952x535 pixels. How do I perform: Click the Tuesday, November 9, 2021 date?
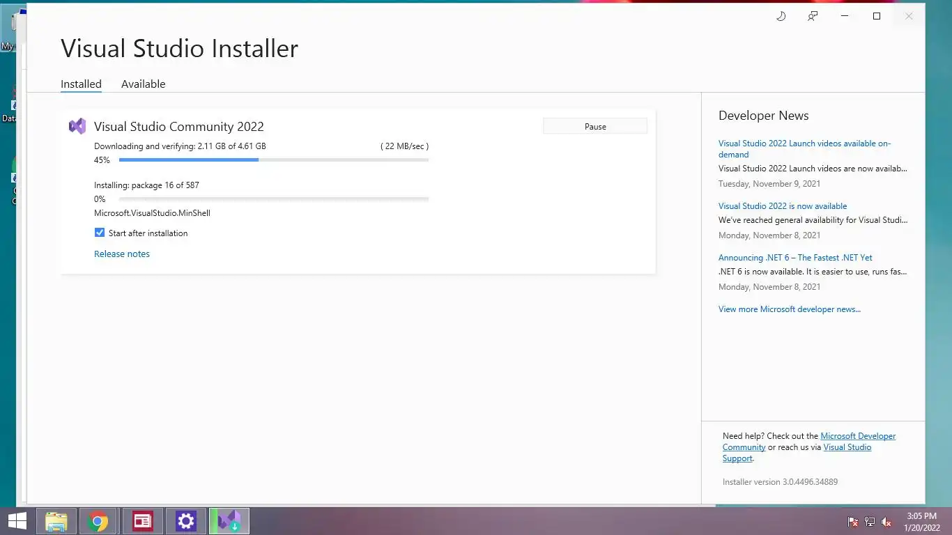click(769, 184)
